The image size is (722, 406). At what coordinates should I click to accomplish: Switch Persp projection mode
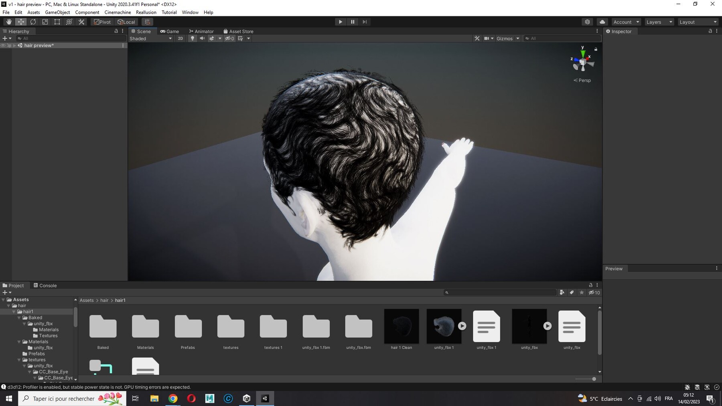[582, 80]
